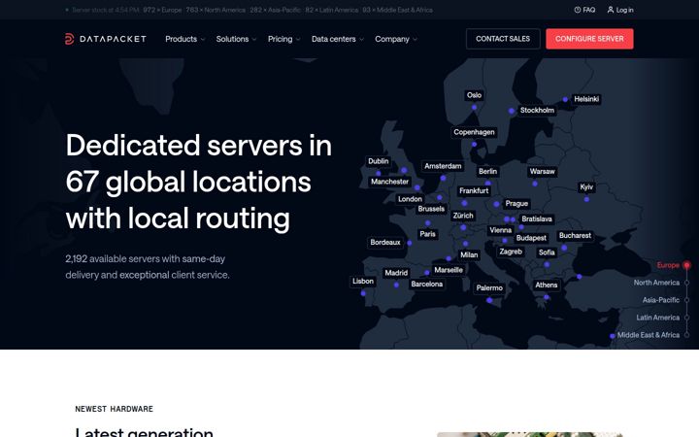This screenshot has height=437, width=699.
Task: Click the Configure Server button
Action: 589,39
